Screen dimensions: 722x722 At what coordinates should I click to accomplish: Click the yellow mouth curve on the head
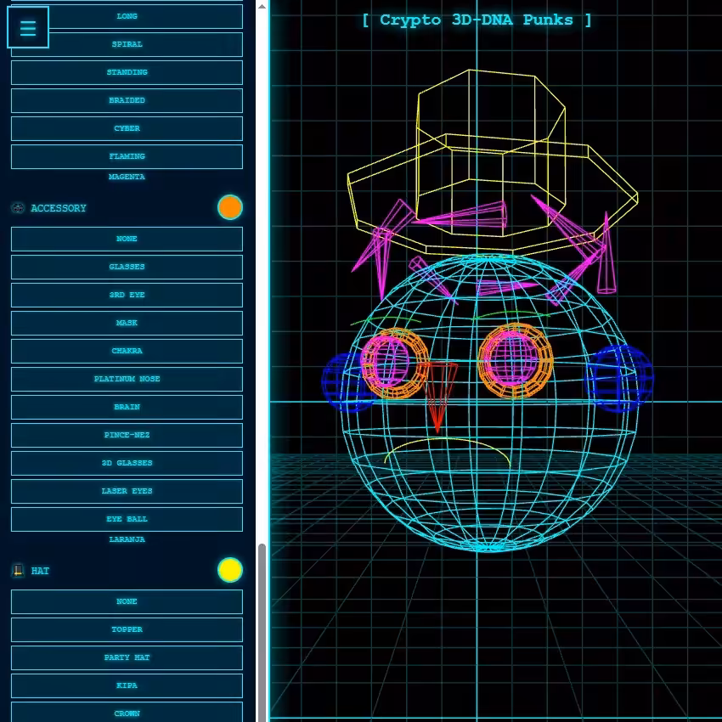[448, 452]
